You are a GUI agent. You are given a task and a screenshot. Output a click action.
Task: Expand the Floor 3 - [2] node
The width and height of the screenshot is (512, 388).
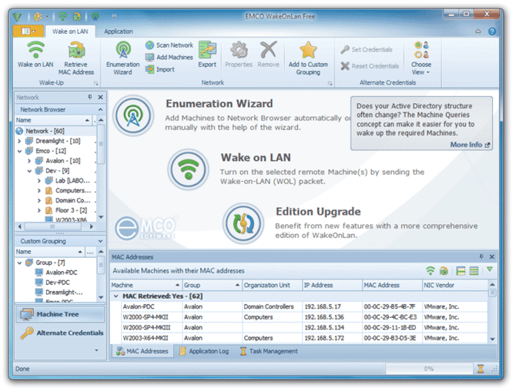point(38,210)
